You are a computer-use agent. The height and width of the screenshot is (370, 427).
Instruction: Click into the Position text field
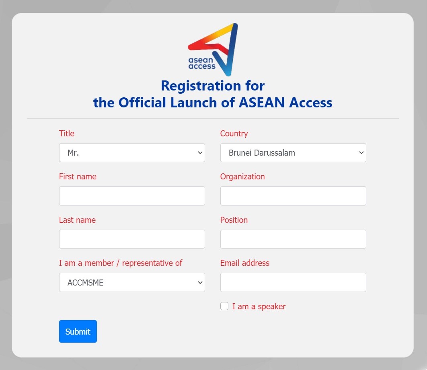coord(293,239)
